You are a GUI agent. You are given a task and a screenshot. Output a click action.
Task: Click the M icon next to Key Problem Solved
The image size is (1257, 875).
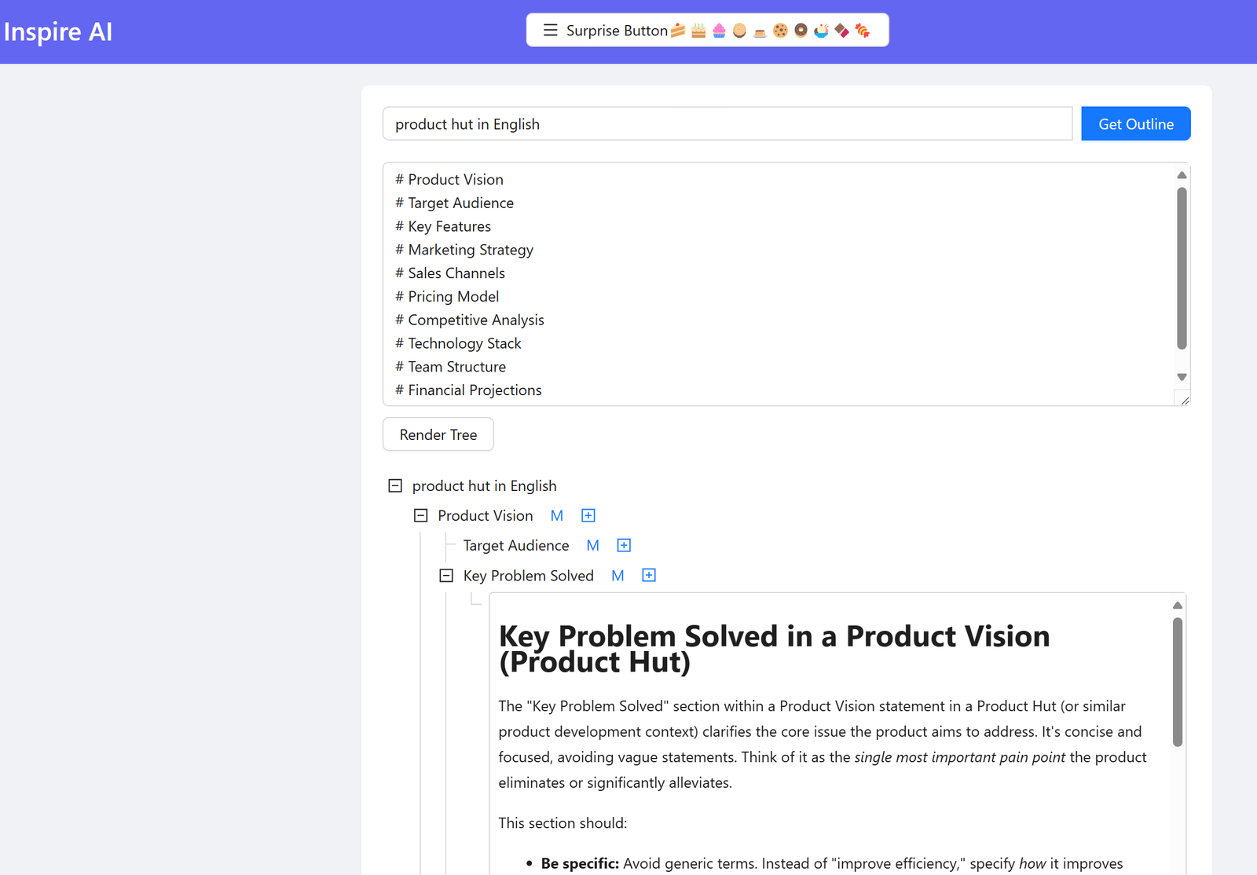pyautogui.click(x=618, y=576)
